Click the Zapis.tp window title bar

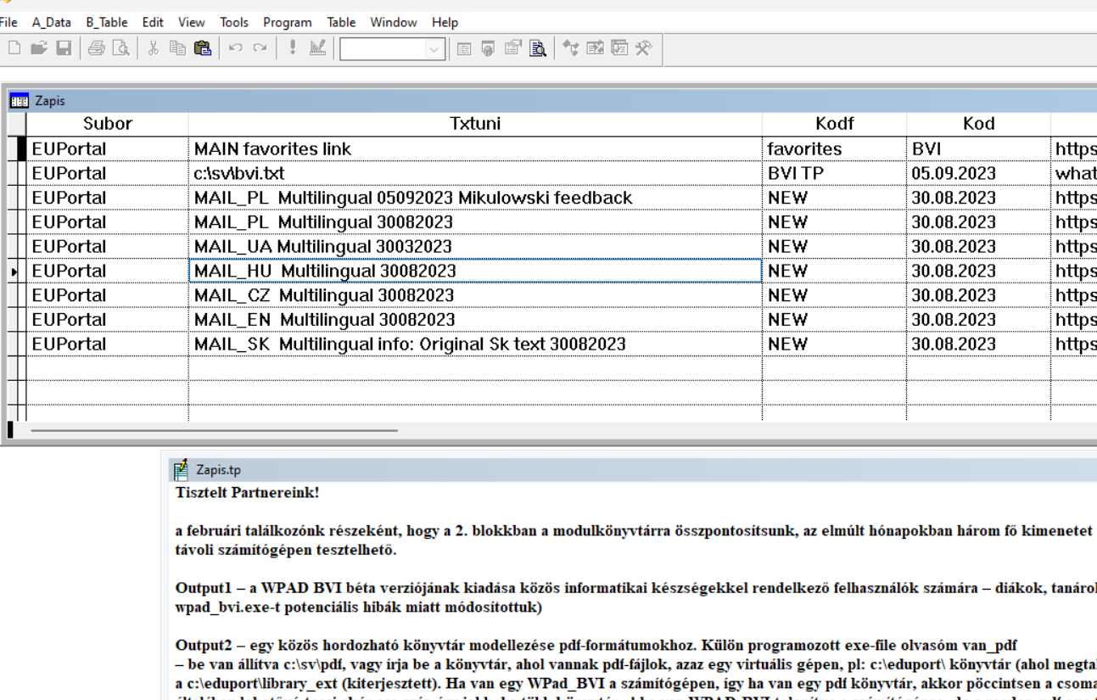[x=594, y=469]
